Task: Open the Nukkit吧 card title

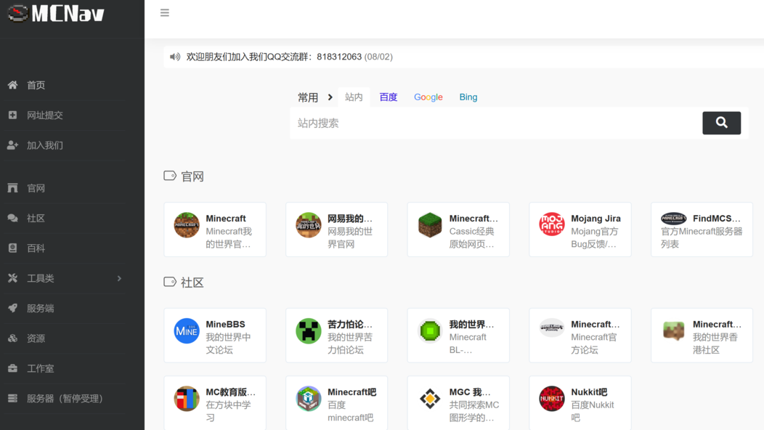Action: (589, 392)
